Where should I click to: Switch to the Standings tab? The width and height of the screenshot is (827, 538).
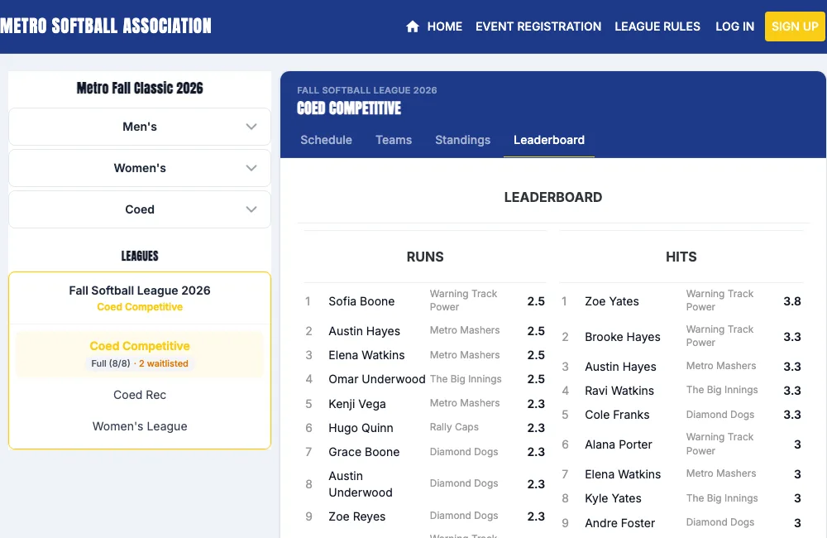tap(462, 140)
